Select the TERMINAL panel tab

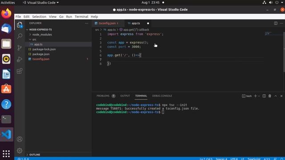141,96
